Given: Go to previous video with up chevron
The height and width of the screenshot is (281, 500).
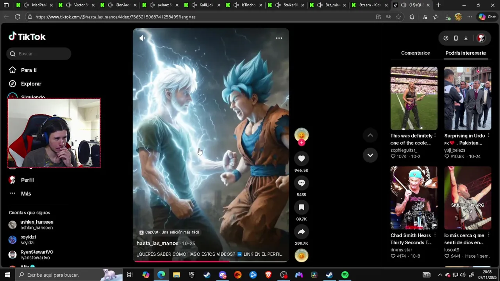Looking at the screenshot, I should coord(370,135).
